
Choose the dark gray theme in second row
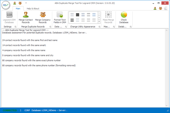click(72, 20)
